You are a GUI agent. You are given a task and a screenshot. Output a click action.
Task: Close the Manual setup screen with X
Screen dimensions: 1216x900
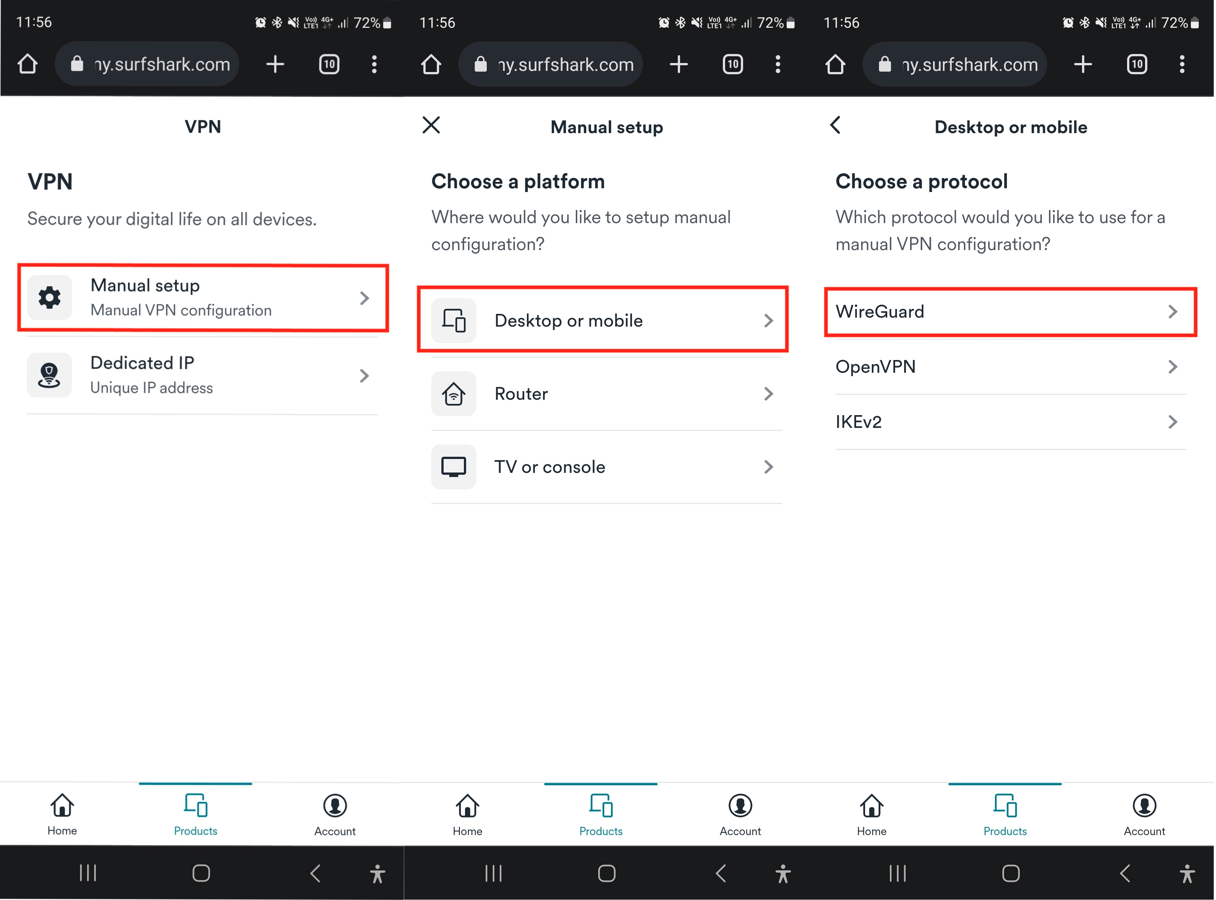point(432,125)
